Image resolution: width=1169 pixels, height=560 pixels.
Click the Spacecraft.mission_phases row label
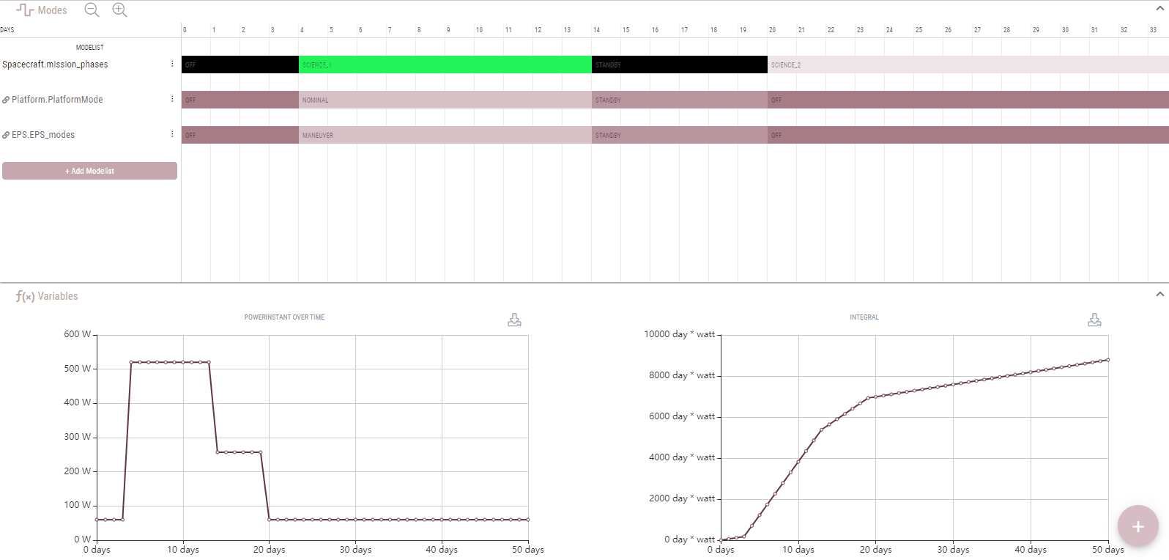point(55,65)
